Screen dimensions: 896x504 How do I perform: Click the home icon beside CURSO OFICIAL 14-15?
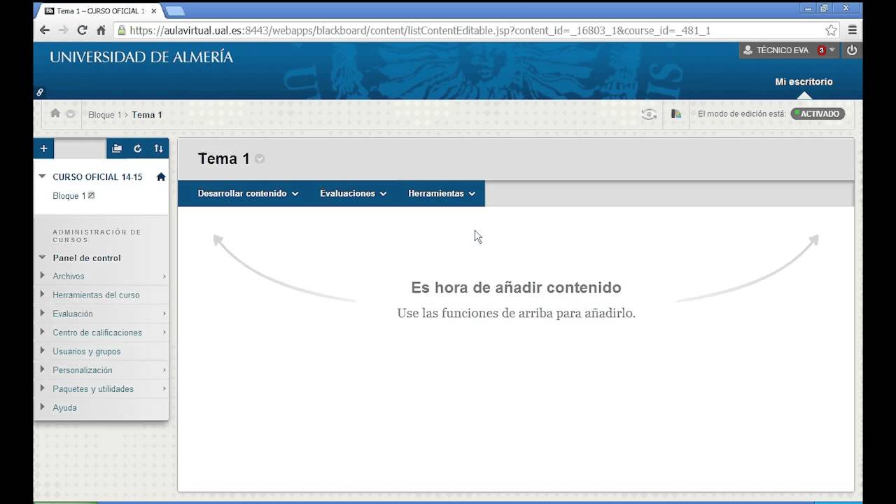tap(161, 177)
